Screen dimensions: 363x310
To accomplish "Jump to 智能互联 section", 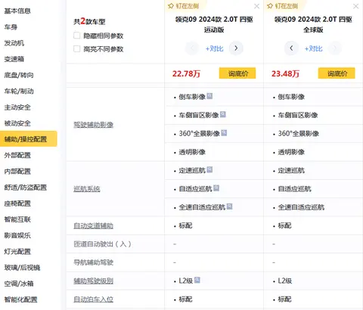I will pyautogui.click(x=17, y=219).
